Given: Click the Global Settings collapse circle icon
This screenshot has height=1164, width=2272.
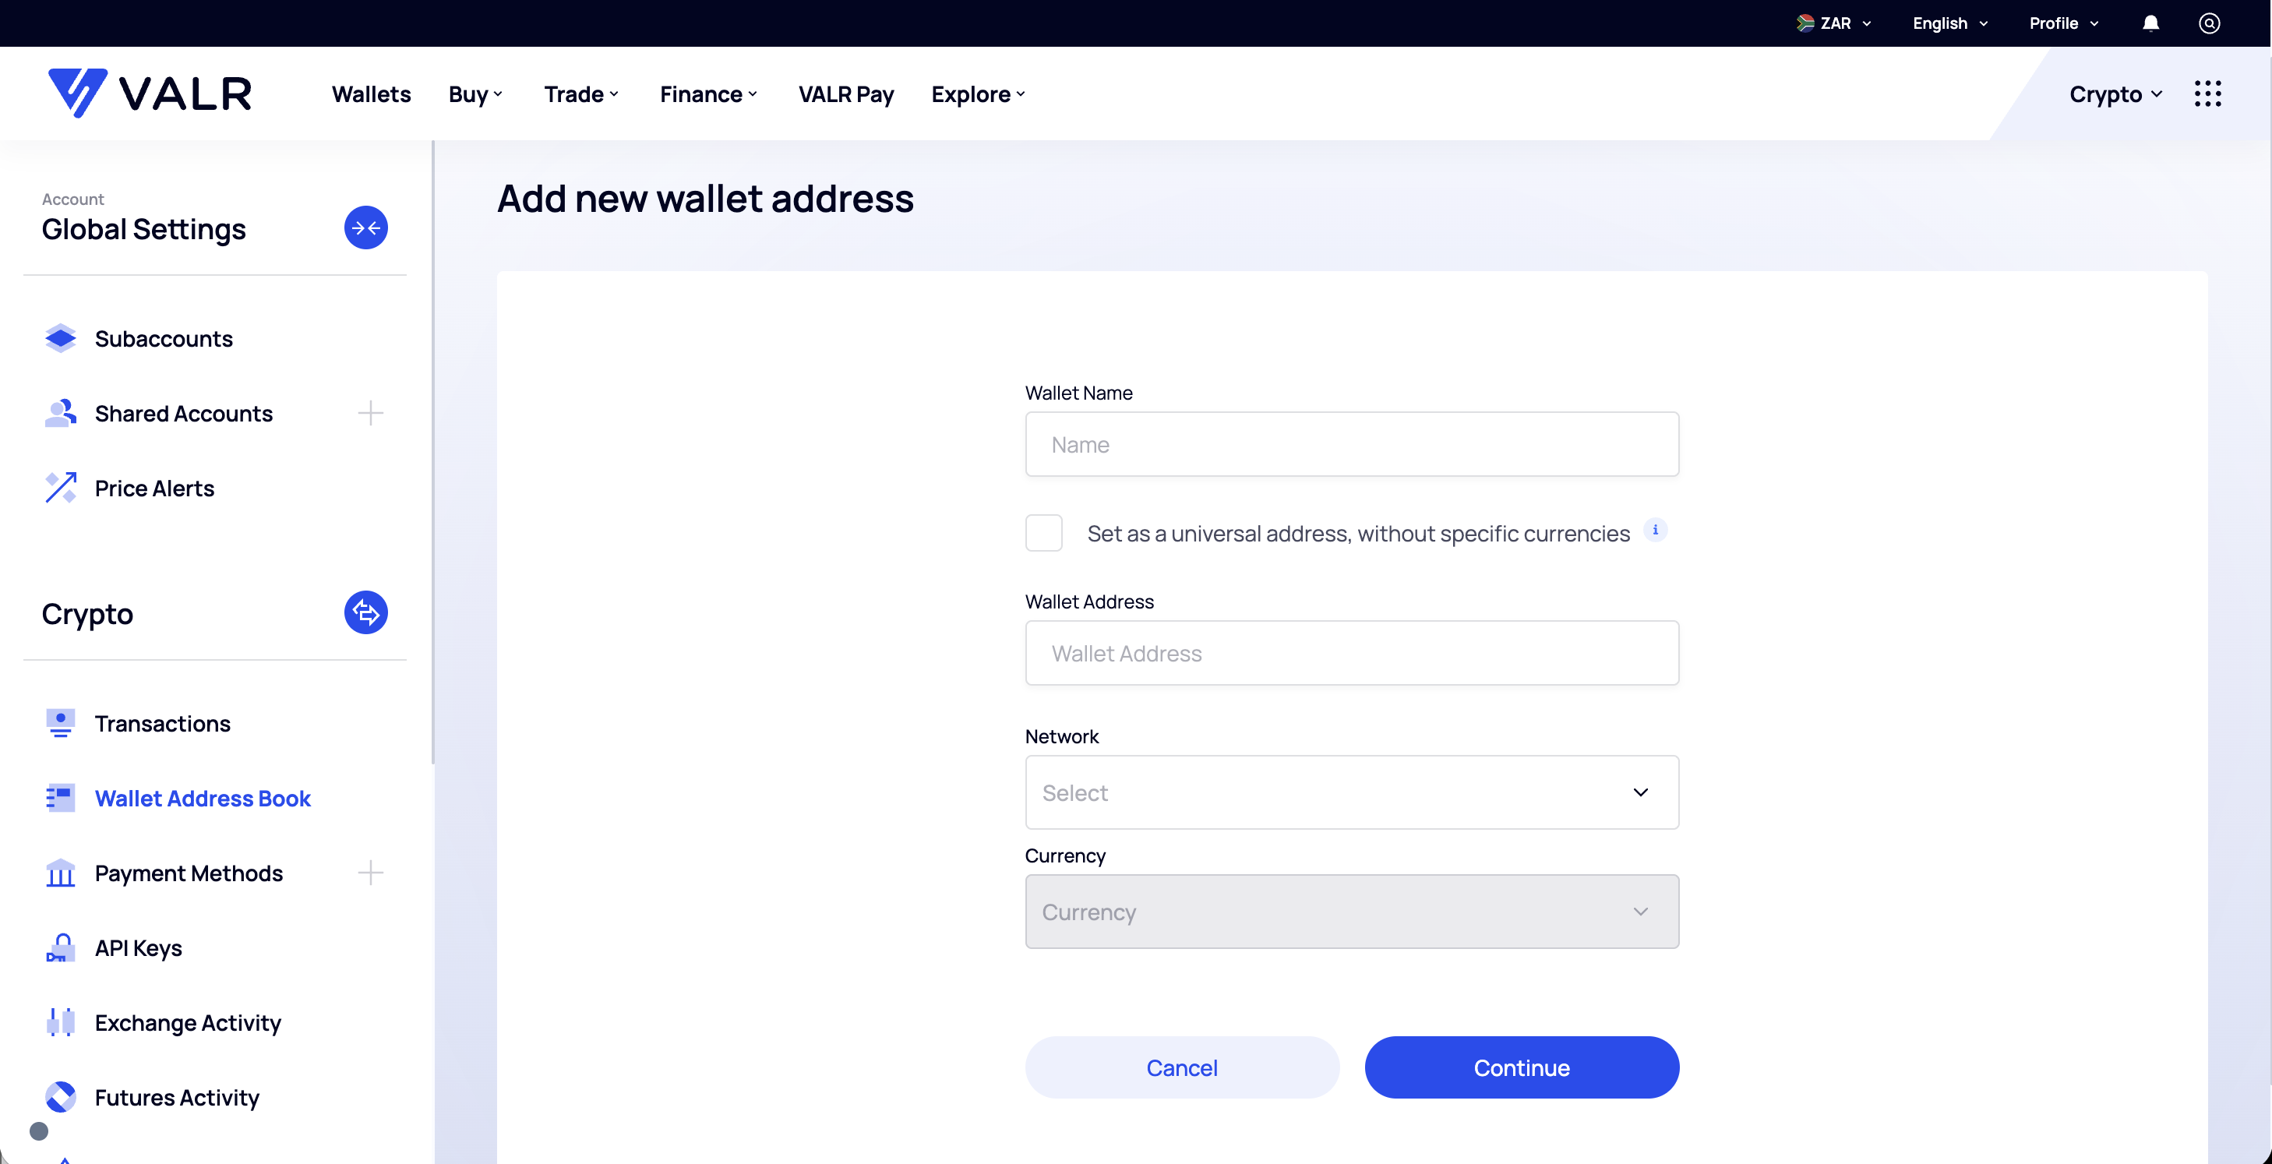Looking at the screenshot, I should pos(366,228).
